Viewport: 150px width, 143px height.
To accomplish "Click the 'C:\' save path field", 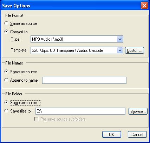I will 80,111.
